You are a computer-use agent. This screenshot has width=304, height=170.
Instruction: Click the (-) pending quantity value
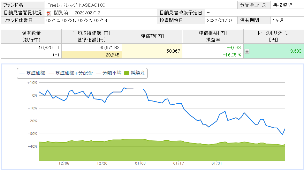point(56,55)
